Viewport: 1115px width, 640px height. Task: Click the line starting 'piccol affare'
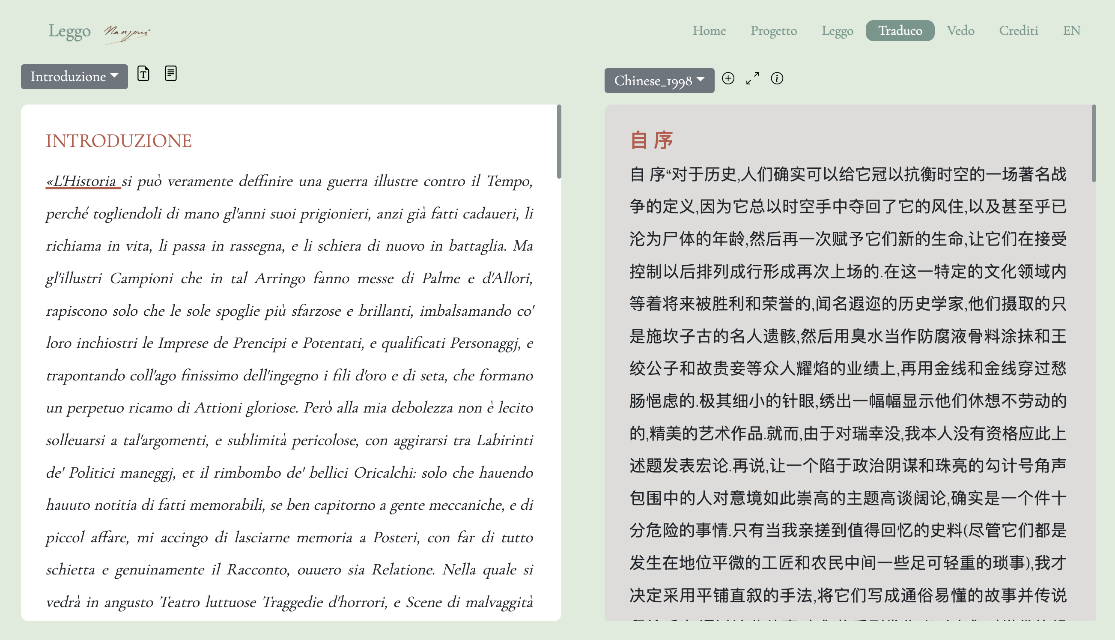(x=289, y=537)
